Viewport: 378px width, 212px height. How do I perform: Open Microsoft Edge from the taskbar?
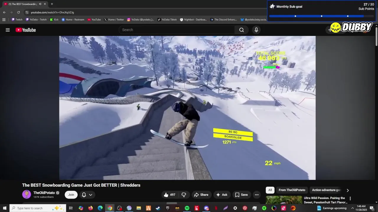[x=100, y=208]
